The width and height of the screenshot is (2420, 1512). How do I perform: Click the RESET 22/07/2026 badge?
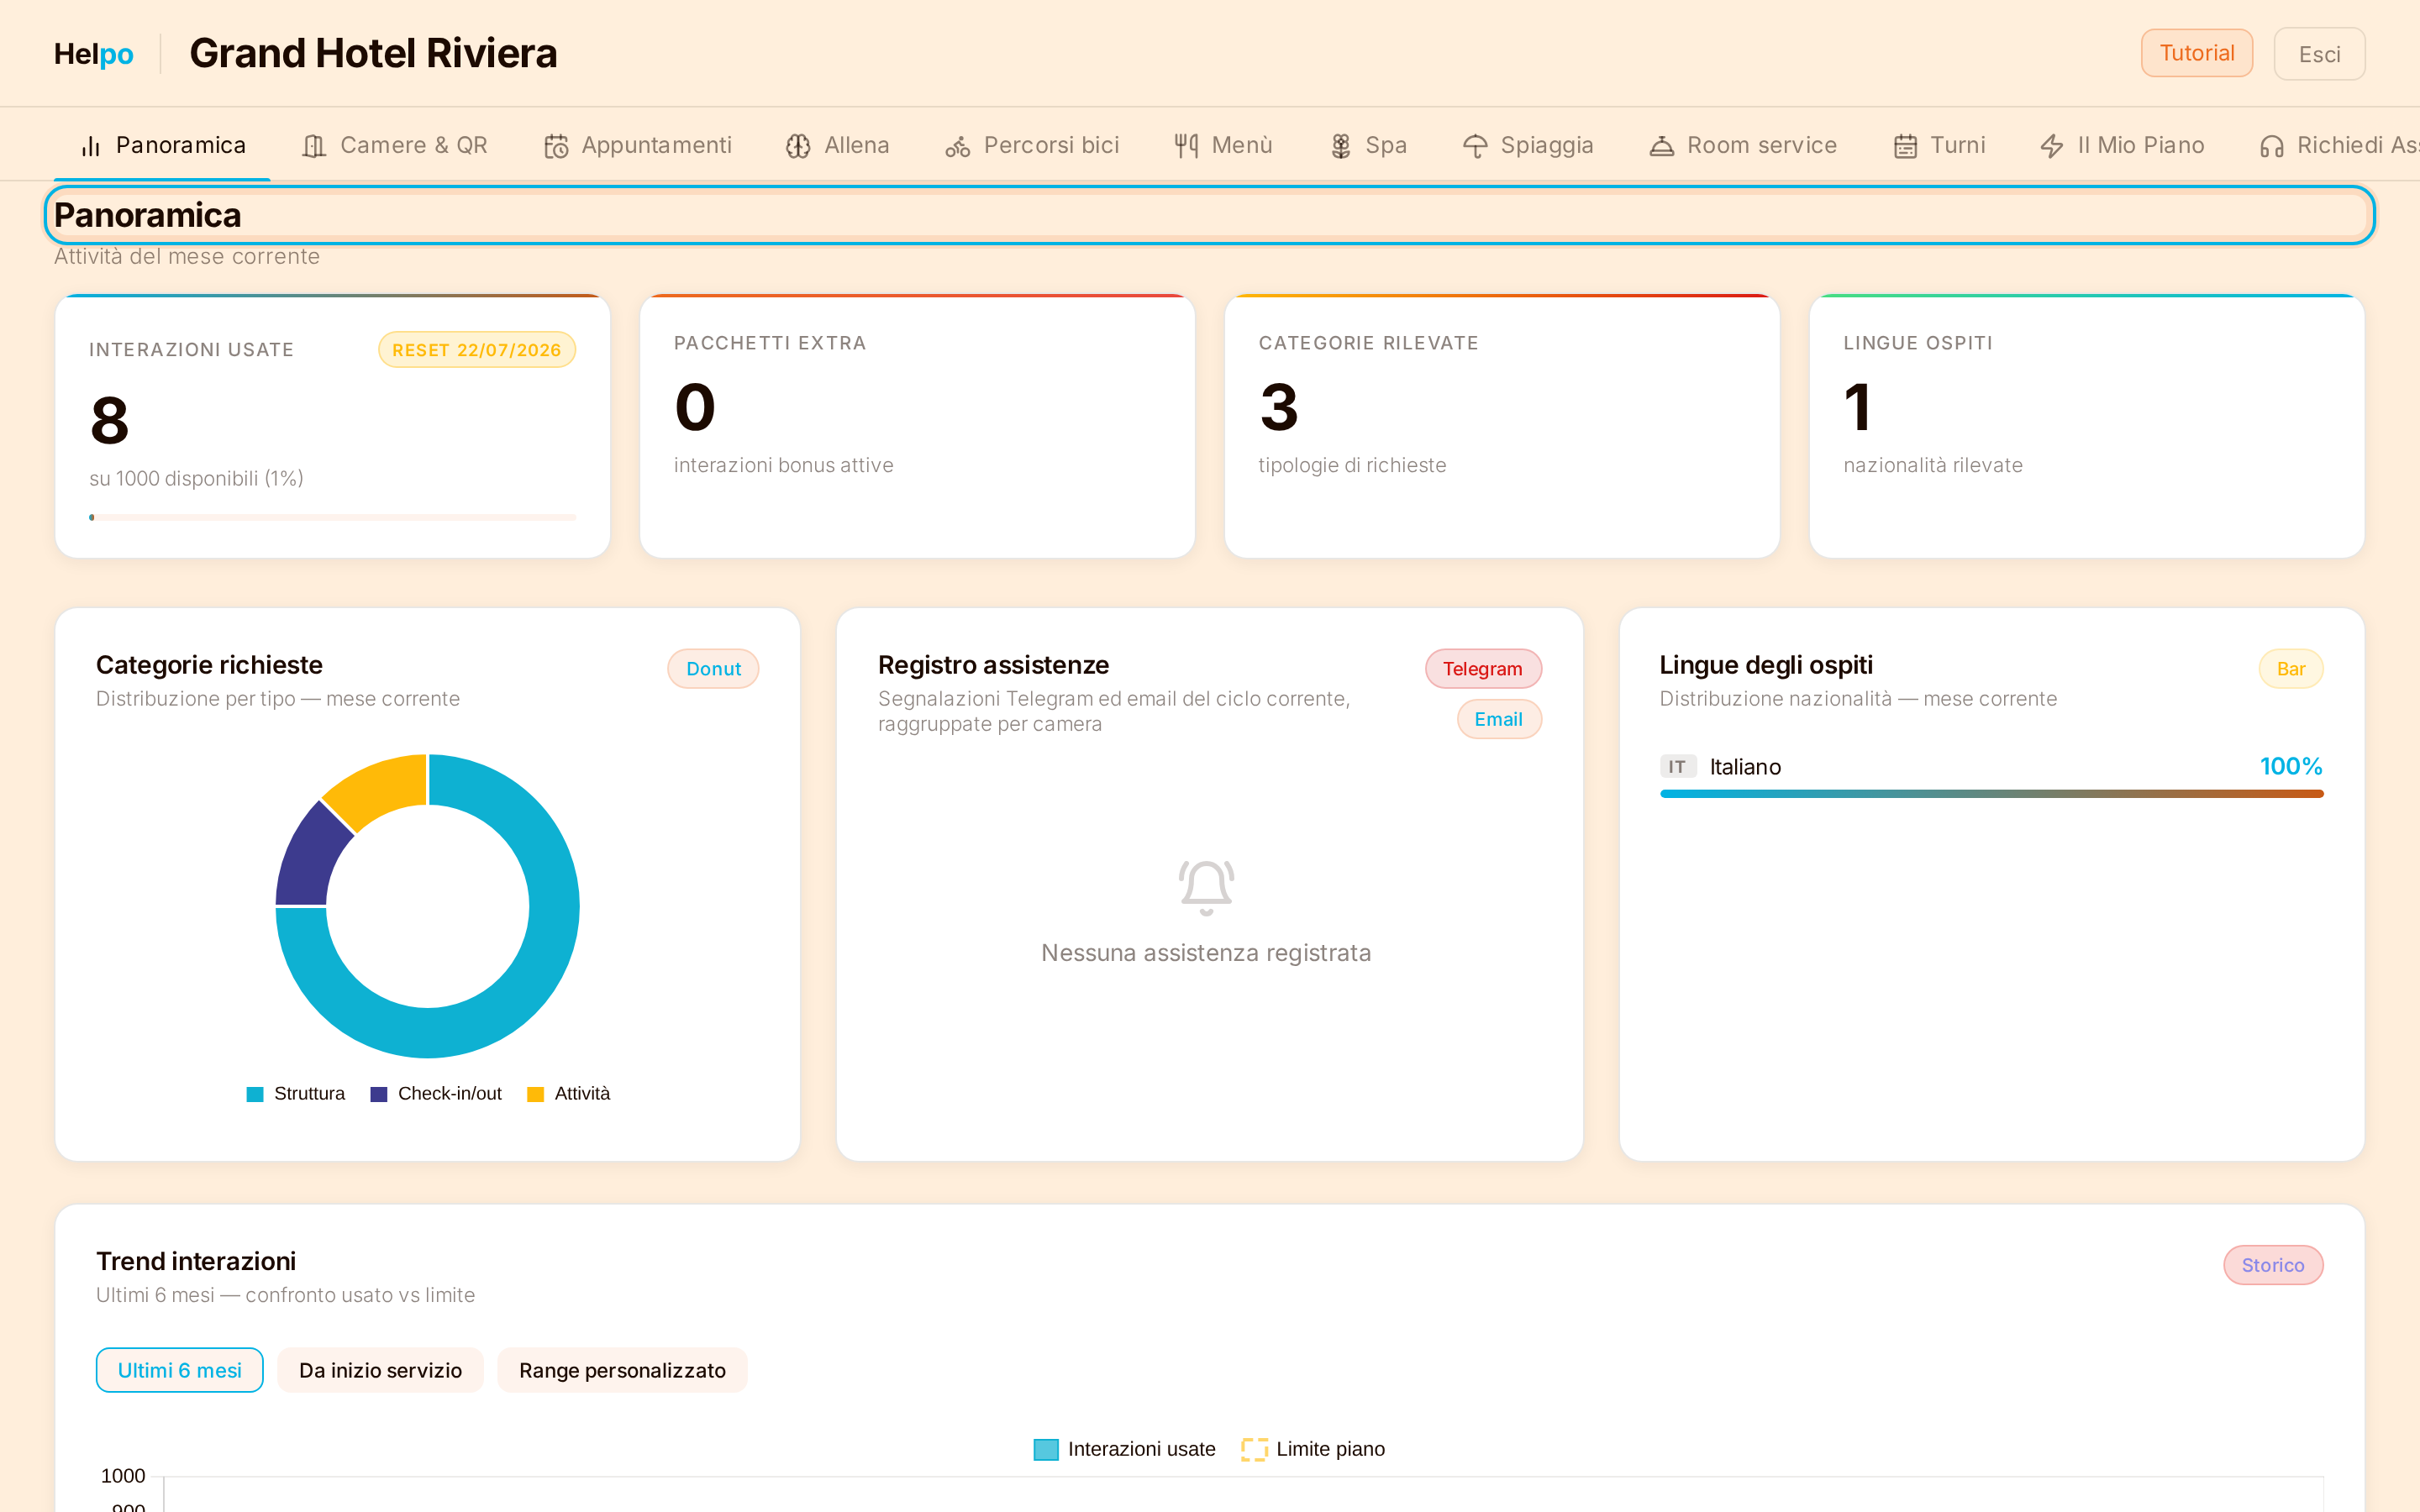pyautogui.click(x=476, y=350)
